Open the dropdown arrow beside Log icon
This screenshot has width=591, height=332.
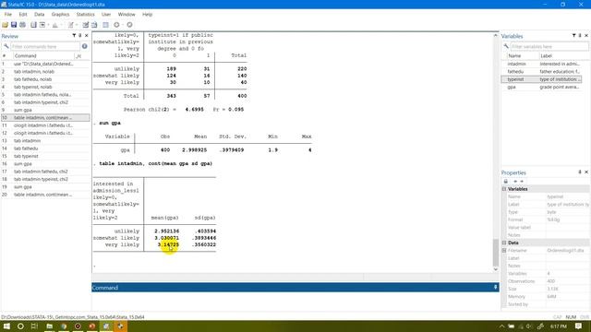point(48,25)
